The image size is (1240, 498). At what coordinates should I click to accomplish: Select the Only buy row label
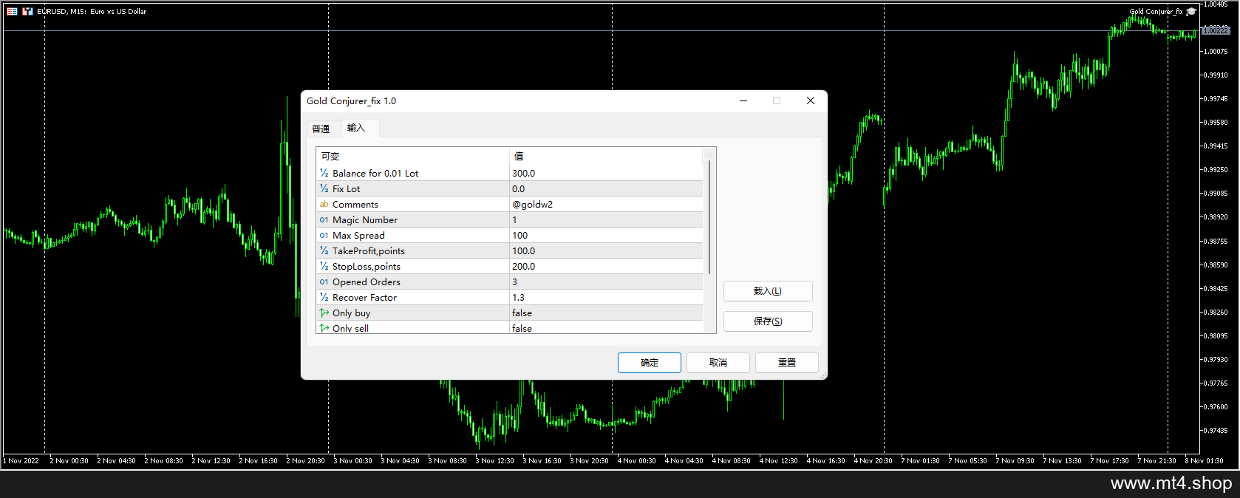coord(351,313)
